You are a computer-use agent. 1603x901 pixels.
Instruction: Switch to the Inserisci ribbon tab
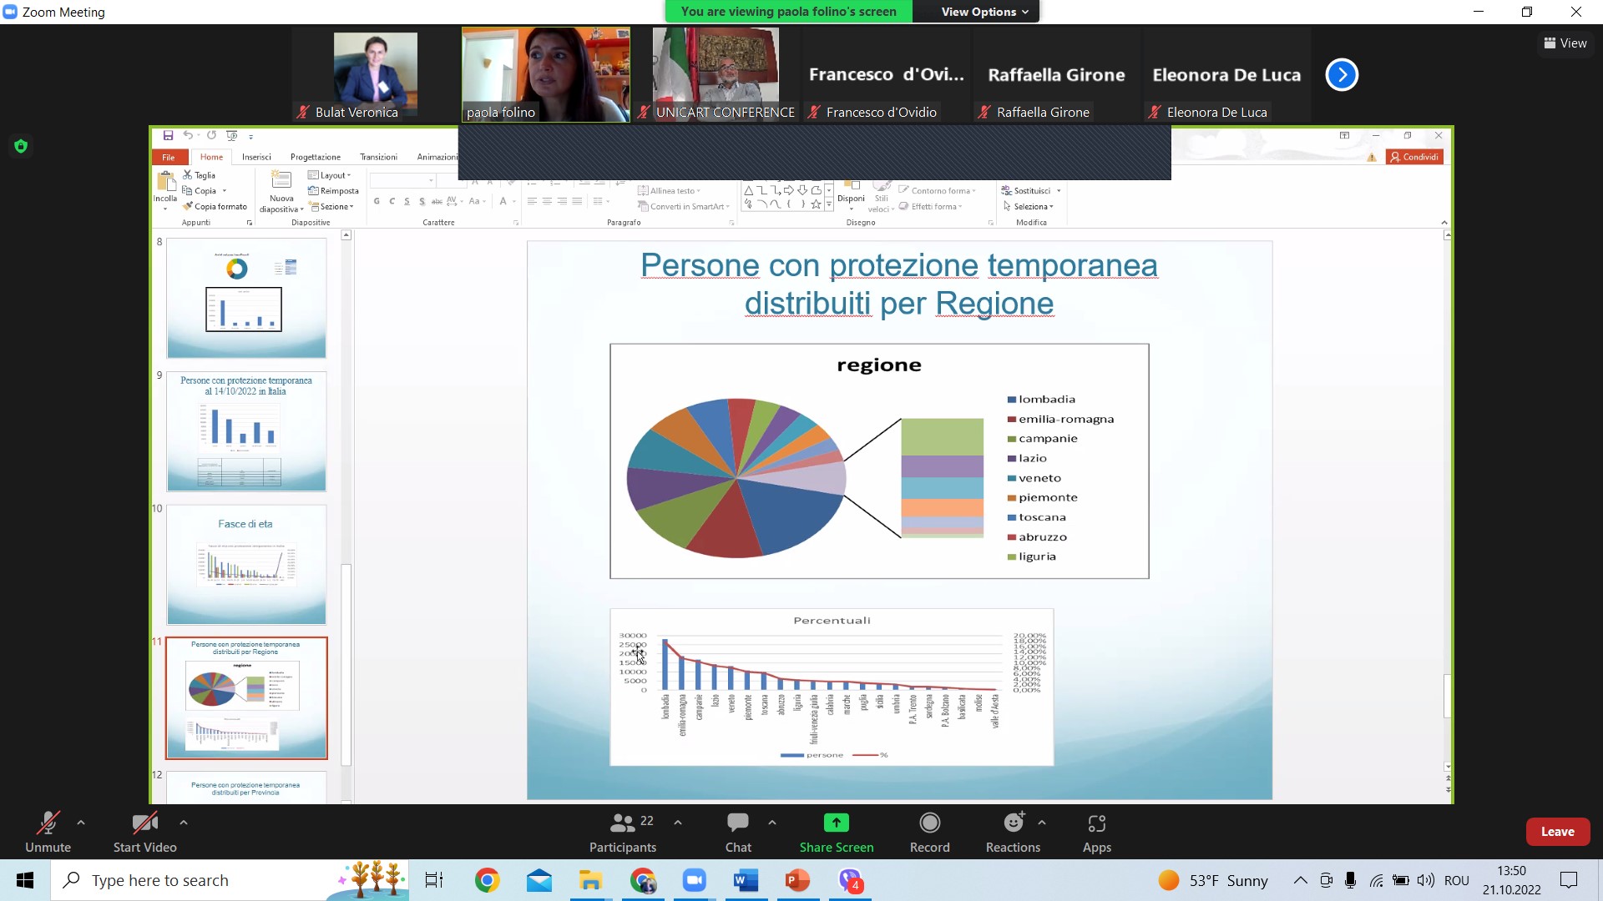coord(256,157)
